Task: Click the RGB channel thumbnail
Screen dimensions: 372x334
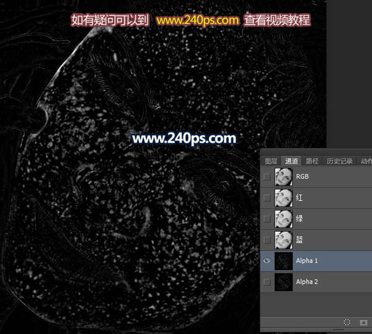Action: (x=283, y=177)
